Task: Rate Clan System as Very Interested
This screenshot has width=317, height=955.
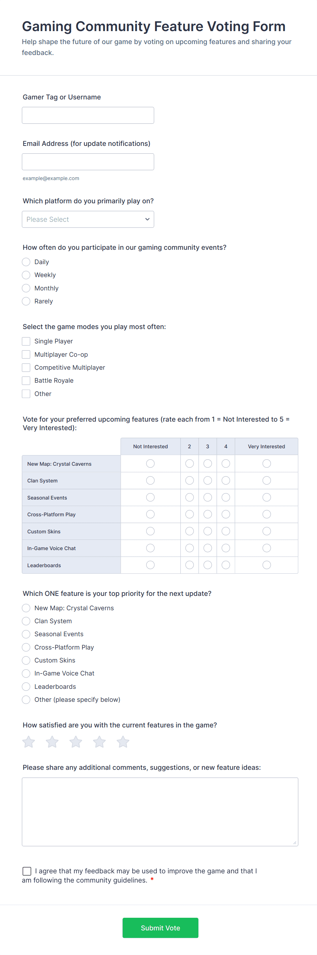Action: 266,481
